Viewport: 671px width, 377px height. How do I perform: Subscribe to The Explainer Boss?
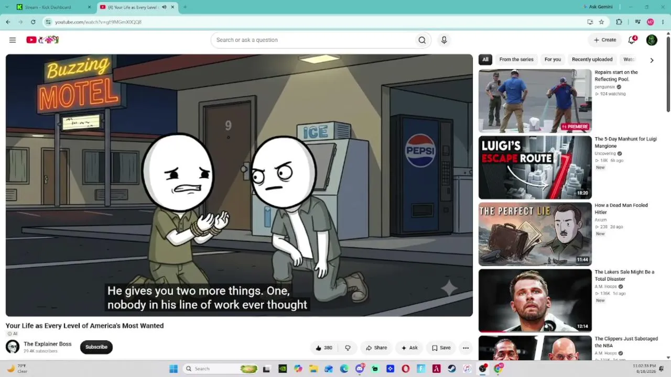[x=96, y=347]
